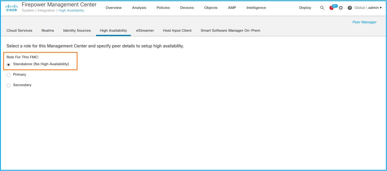Click the 'Role For This FMC:' label
Image resolution: width=387 pixels, height=171 pixels.
pos(23,57)
